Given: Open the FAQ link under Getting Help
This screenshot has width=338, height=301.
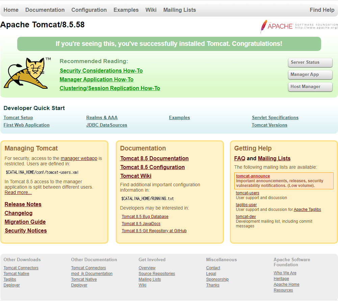Looking at the screenshot, I should click(240, 158).
